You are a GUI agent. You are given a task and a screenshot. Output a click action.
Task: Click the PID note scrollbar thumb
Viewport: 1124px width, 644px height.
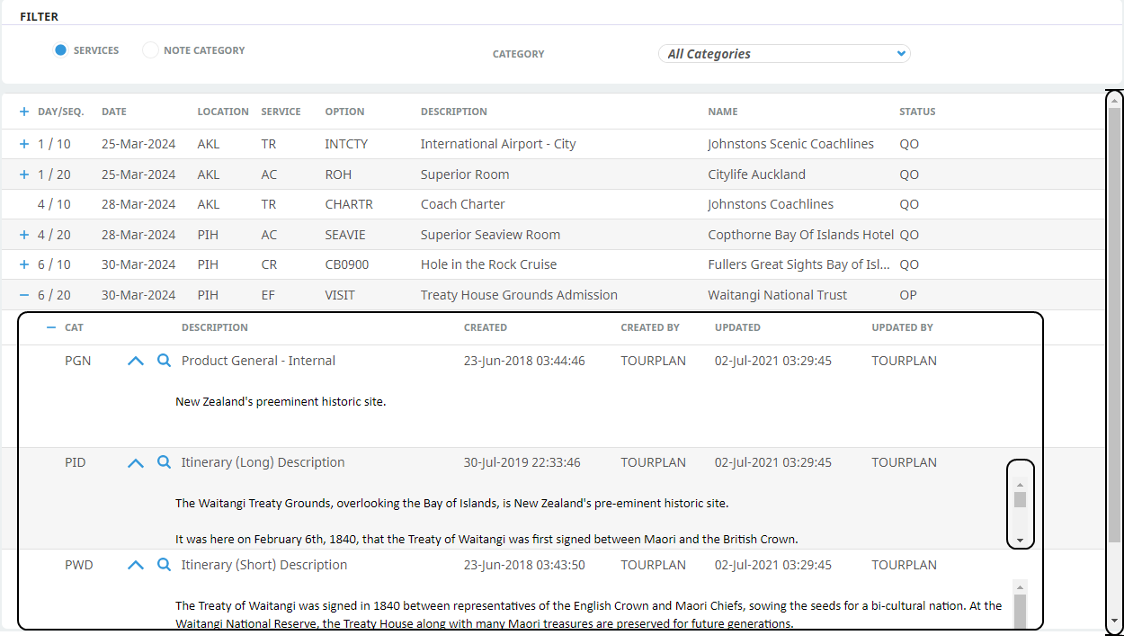pos(1020,500)
